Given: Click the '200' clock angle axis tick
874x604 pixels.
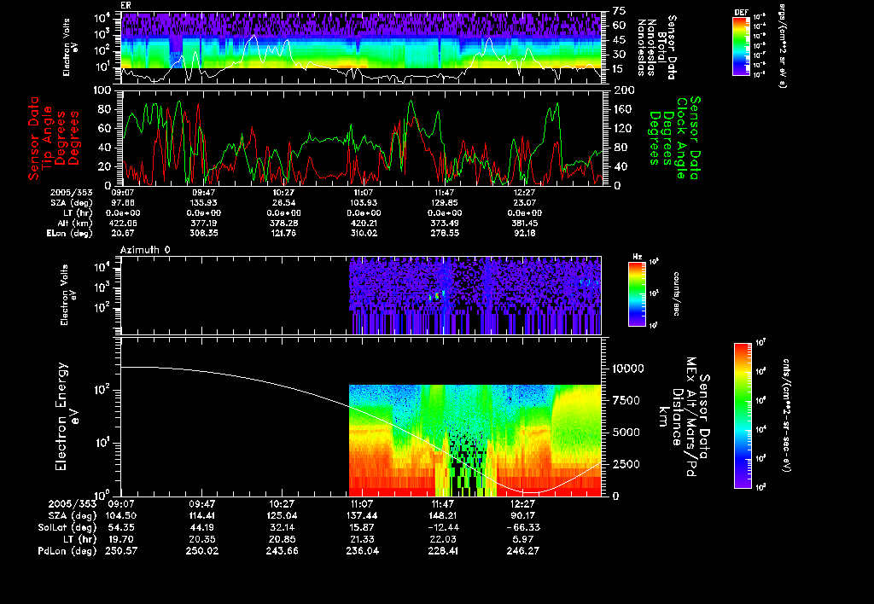Looking at the screenshot, I should point(624,90).
